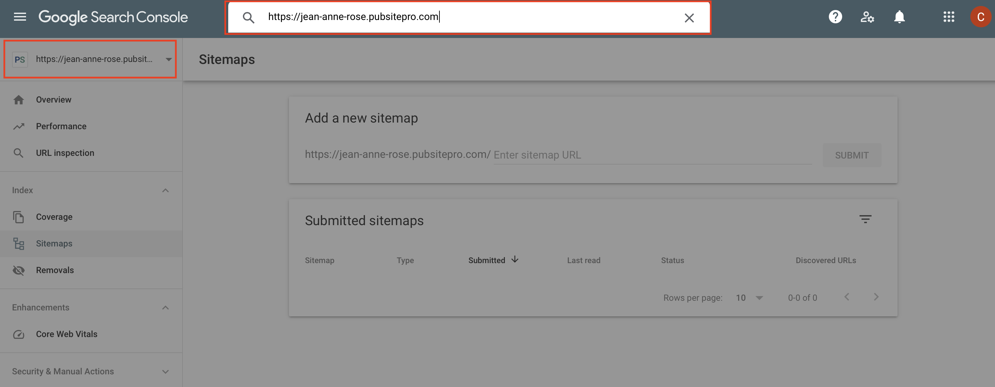Click the Sitemaps page icon
Viewport: 995px width, 387px height.
coord(18,243)
